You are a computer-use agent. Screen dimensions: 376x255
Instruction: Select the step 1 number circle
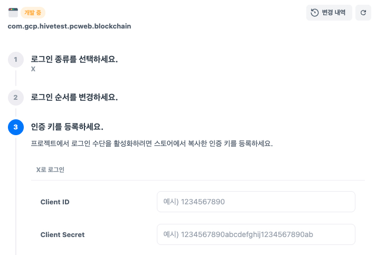(16, 59)
